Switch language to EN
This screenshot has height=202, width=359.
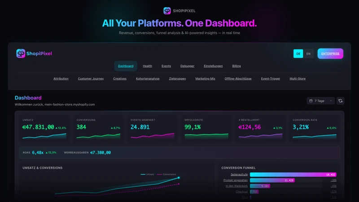pos(308,53)
